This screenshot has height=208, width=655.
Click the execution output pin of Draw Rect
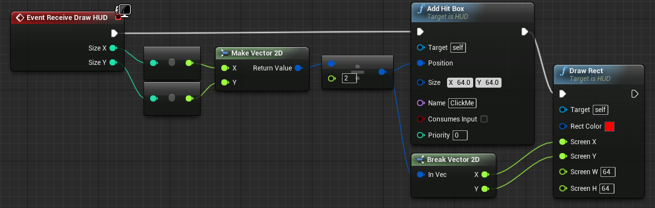pyautogui.click(x=634, y=94)
